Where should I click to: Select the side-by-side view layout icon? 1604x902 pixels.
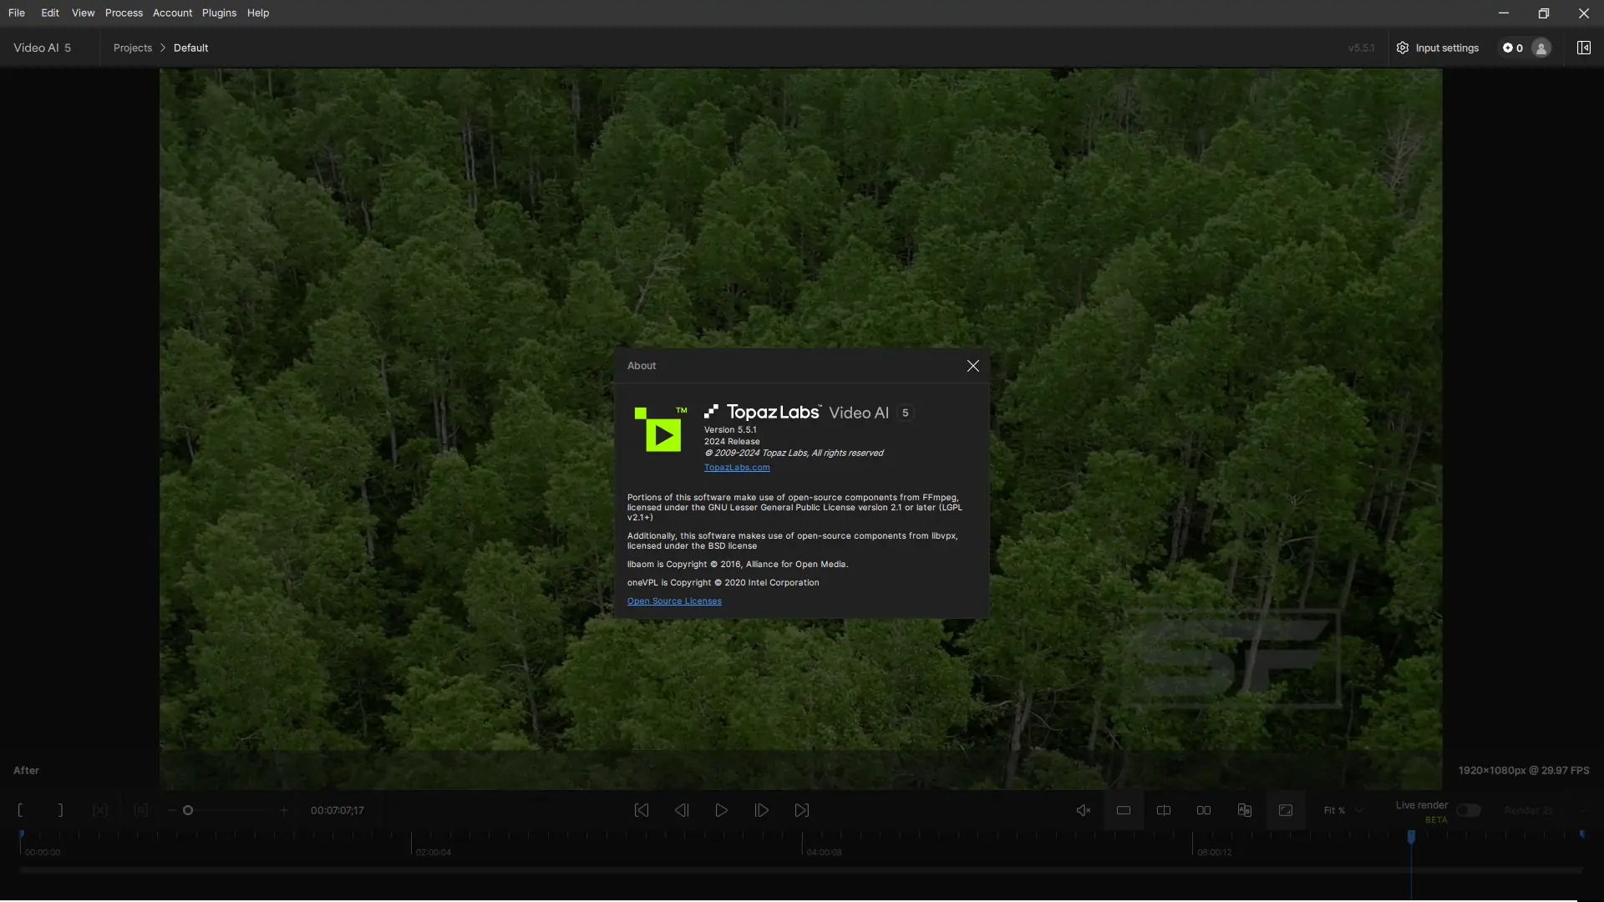click(x=1203, y=810)
